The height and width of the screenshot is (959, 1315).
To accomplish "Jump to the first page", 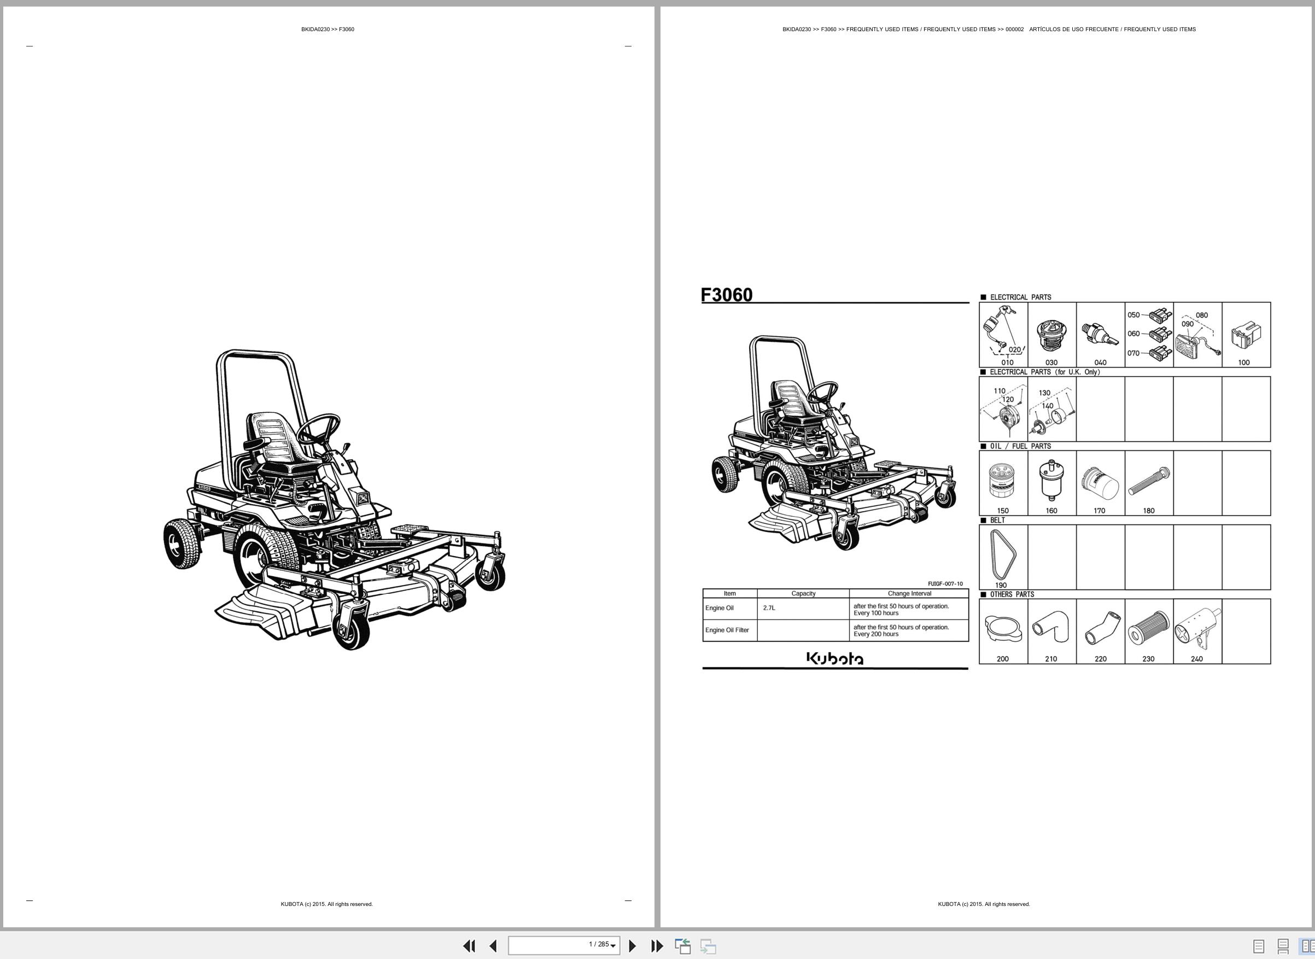I will 469,946.
